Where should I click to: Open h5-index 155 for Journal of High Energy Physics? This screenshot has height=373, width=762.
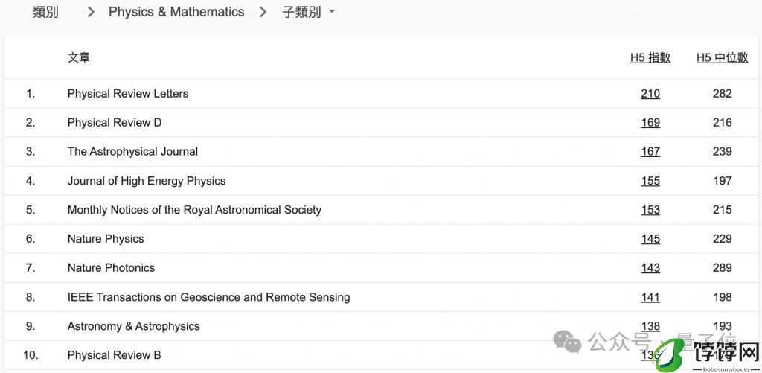pyautogui.click(x=650, y=181)
